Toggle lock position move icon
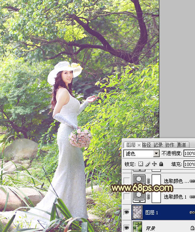Screen dimensions: 195x232 [x=154, y=164]
